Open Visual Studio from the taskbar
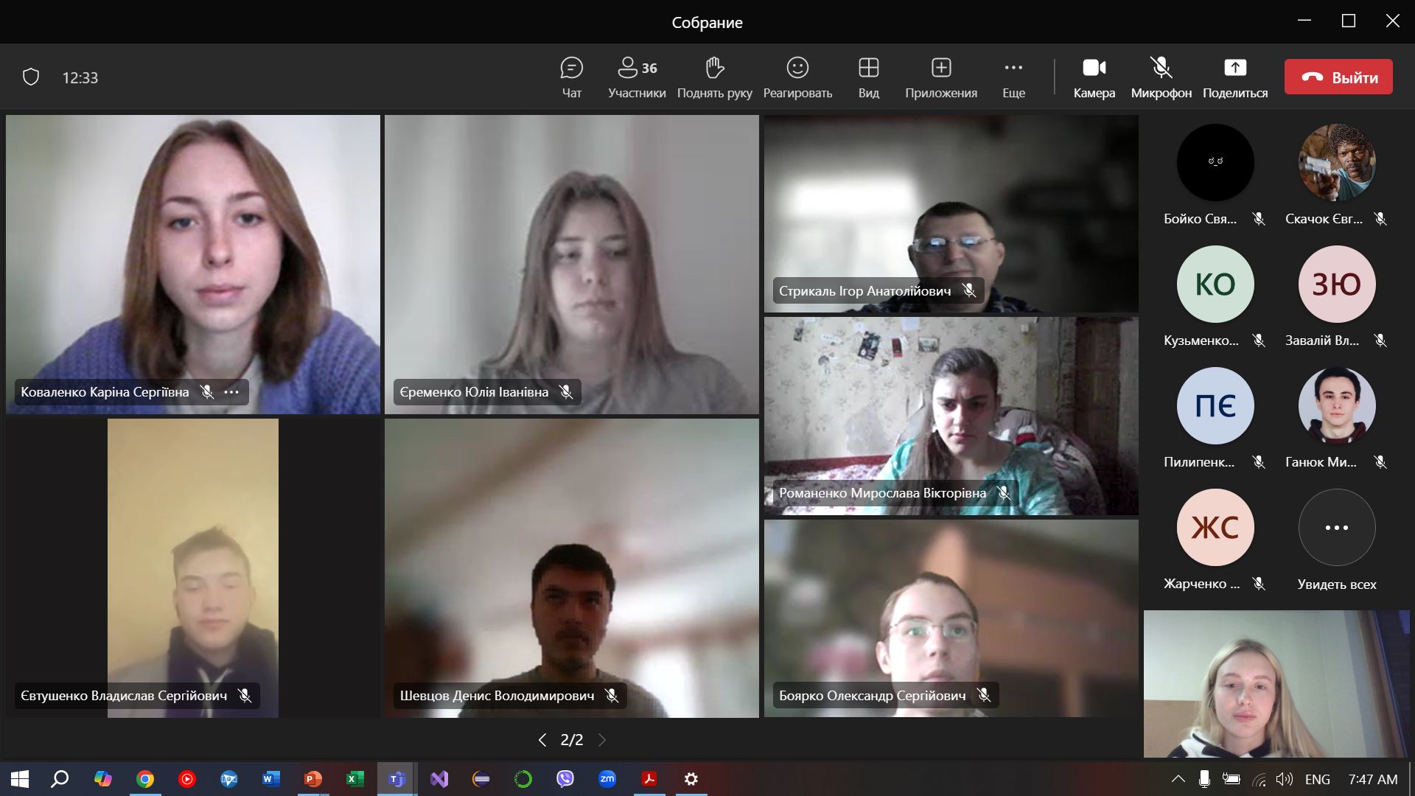Screen dimensions: 1415x796 click(439, 779)
